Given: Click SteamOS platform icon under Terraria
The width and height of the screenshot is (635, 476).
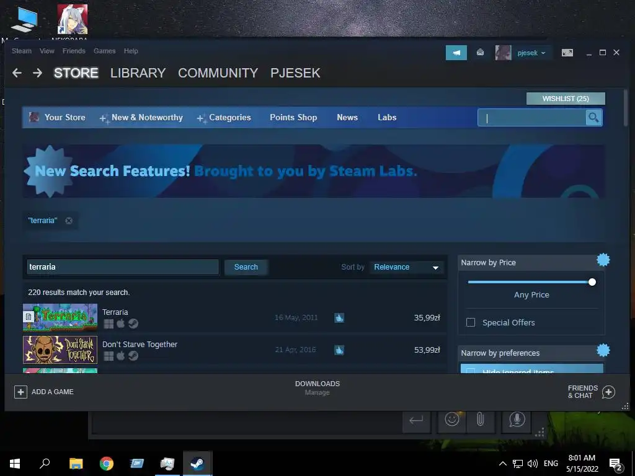Looking at the screenshot, I should pyautogui.click(x=133, y=324).
